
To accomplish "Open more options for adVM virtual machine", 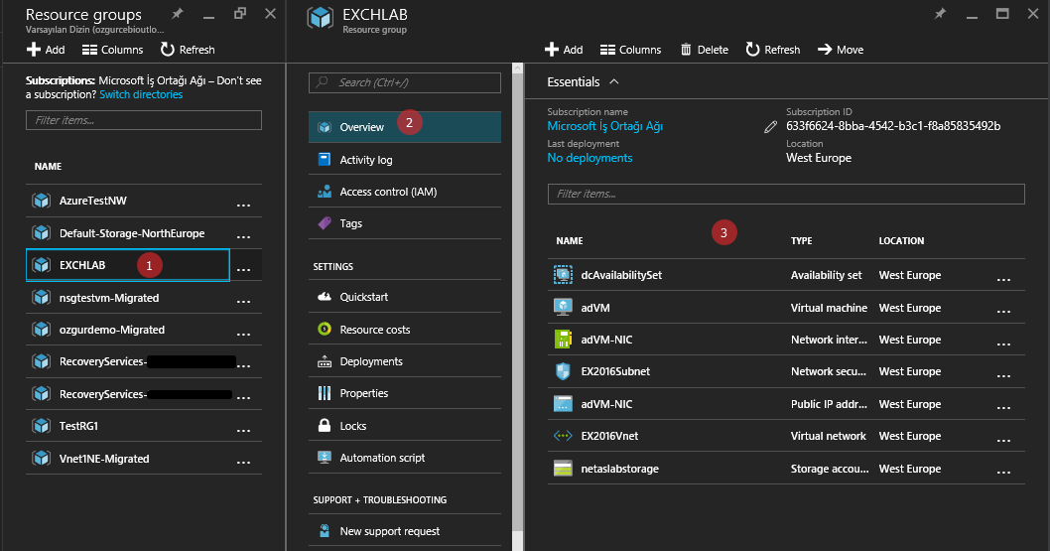I will point(1003,311).
